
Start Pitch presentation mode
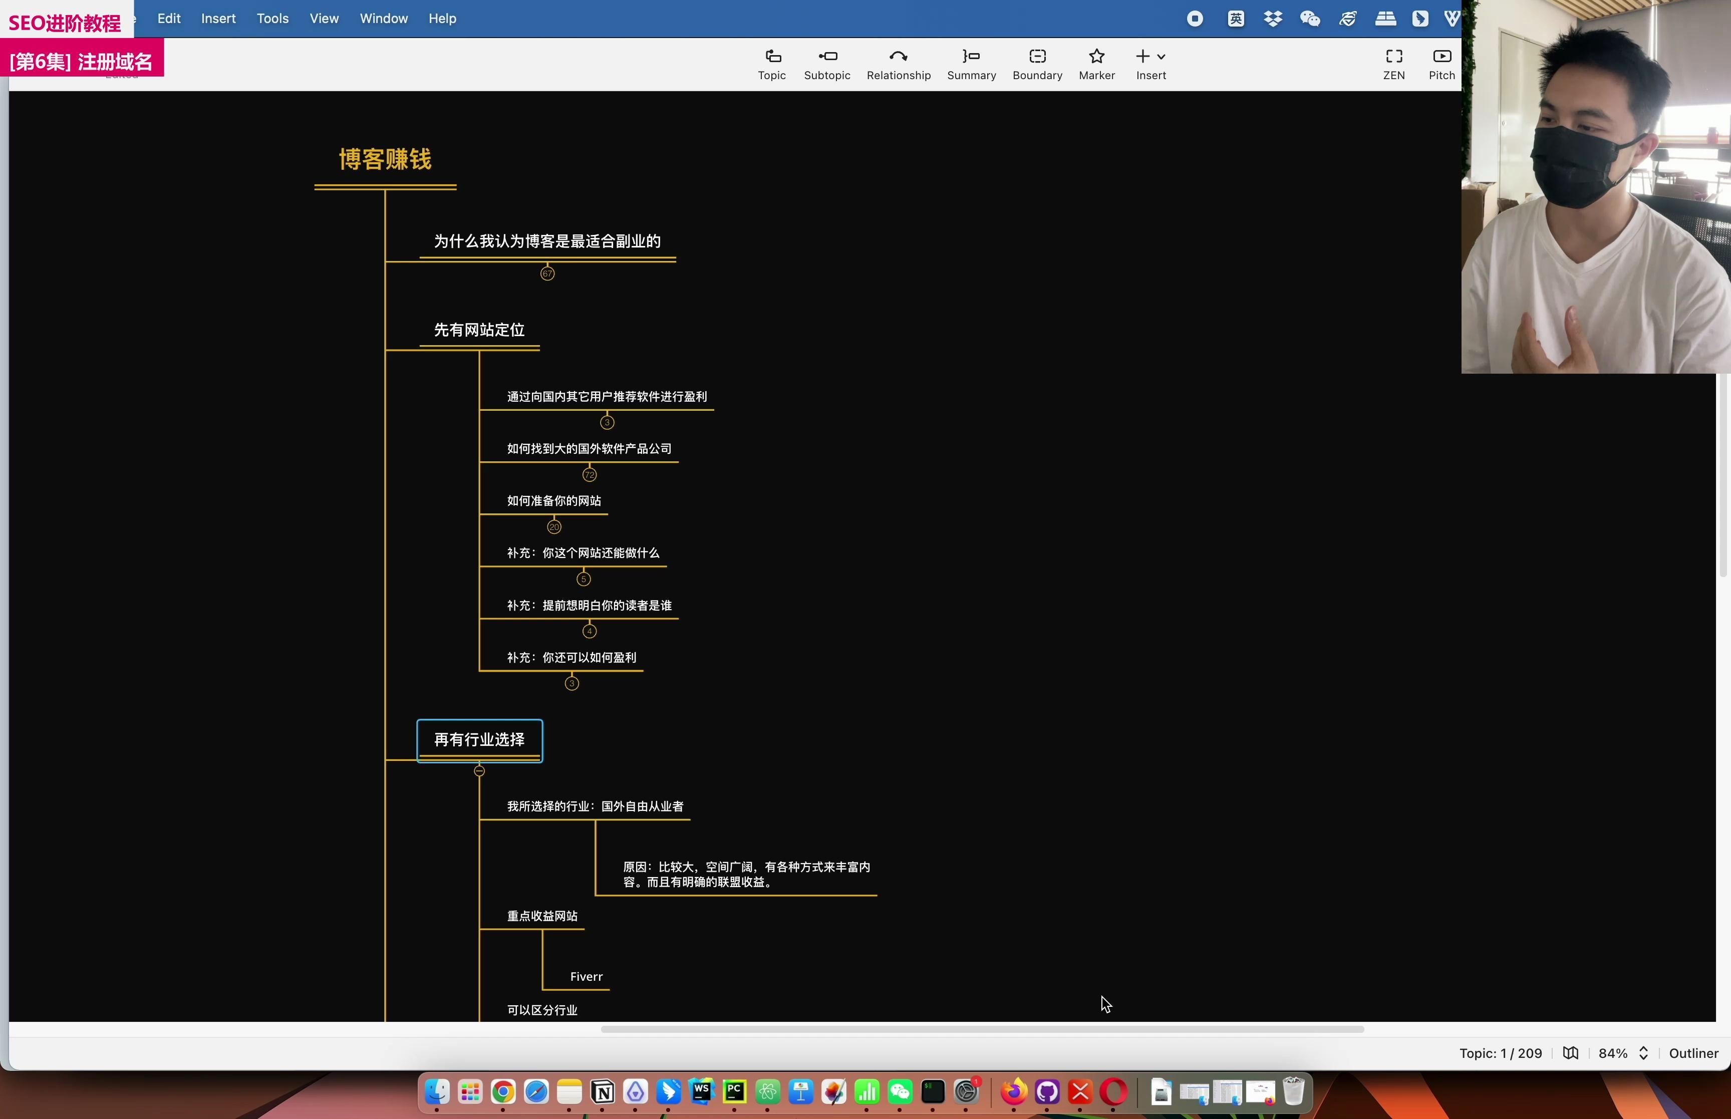(1442, 65)
